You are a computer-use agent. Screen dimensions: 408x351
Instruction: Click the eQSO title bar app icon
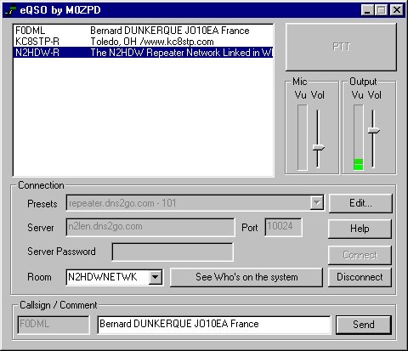10,10
